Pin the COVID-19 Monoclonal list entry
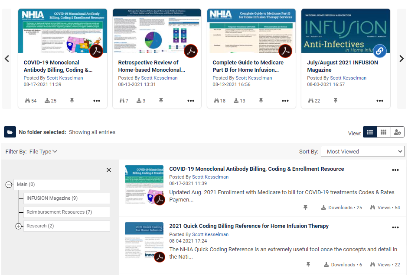Image resolution: width=408 pixels, height=275 pixels. click(x=305, y=207)
